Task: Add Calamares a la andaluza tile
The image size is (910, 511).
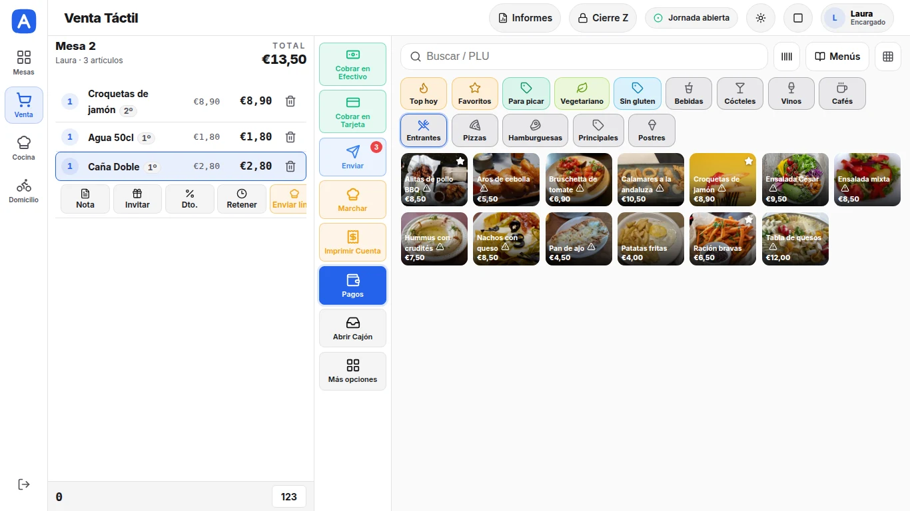Action: click(651, 180)
